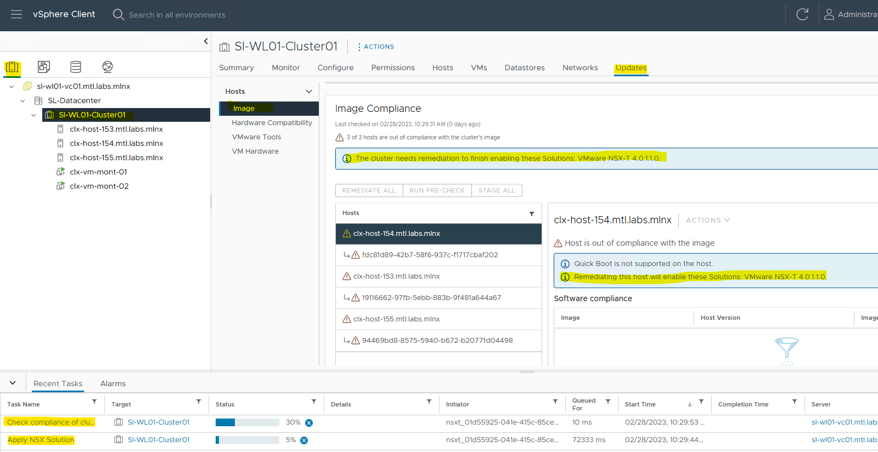The height and width of the screenshot is (452, 878).
Task: Refresh the vSphere Client view
Action: click(802, 14)
